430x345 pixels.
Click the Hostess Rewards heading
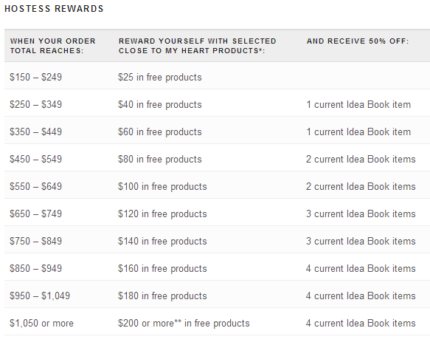pos(54,9)
